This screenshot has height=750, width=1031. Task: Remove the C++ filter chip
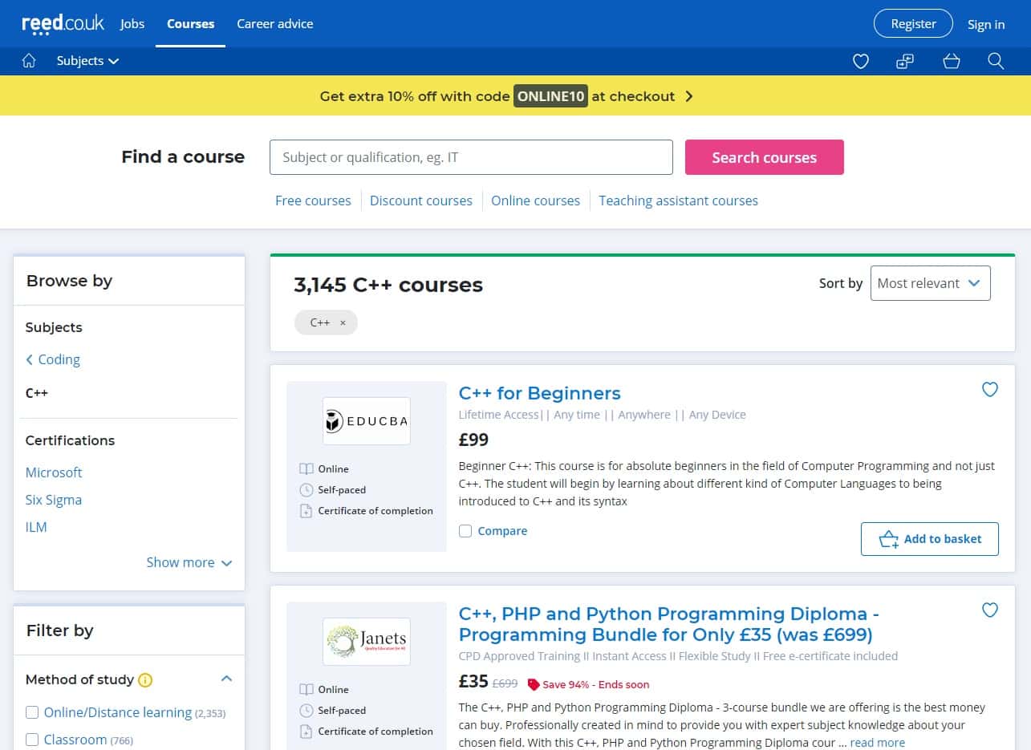[343, 323]
